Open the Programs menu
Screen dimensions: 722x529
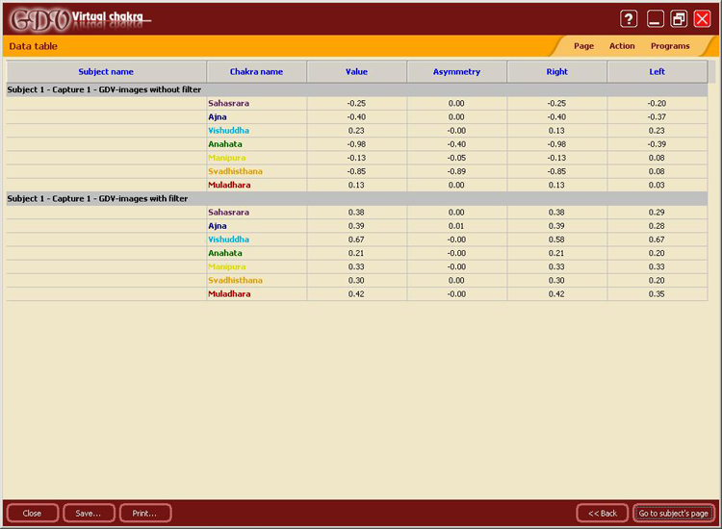670,46
